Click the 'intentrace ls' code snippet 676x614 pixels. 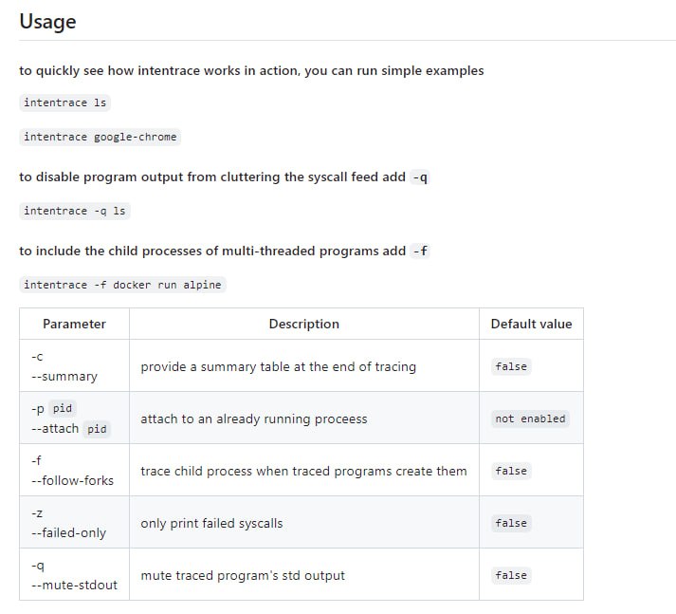(64, 102)
